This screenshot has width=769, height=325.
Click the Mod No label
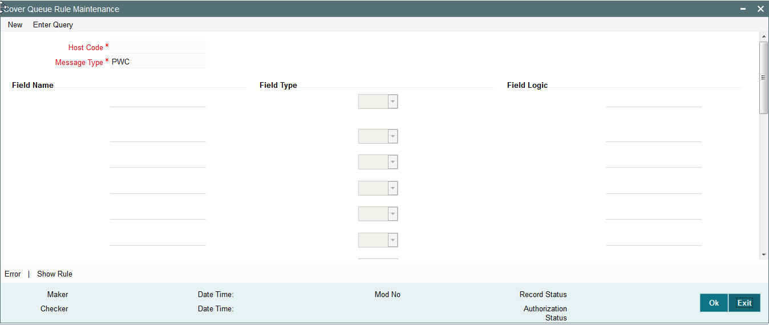(387, 295)
